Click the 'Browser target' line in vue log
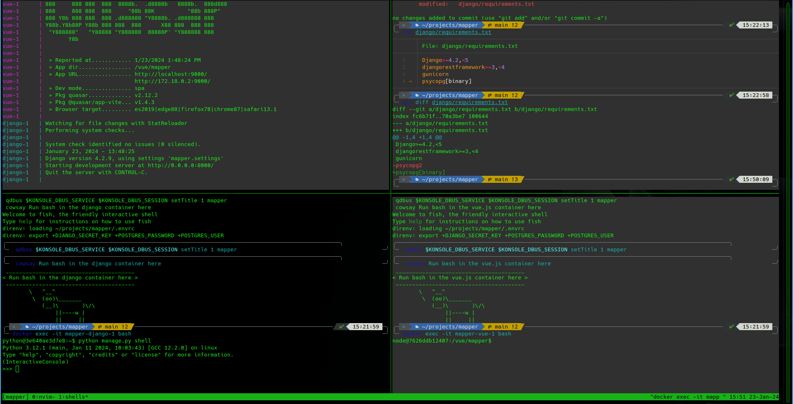 pos(163,109)
